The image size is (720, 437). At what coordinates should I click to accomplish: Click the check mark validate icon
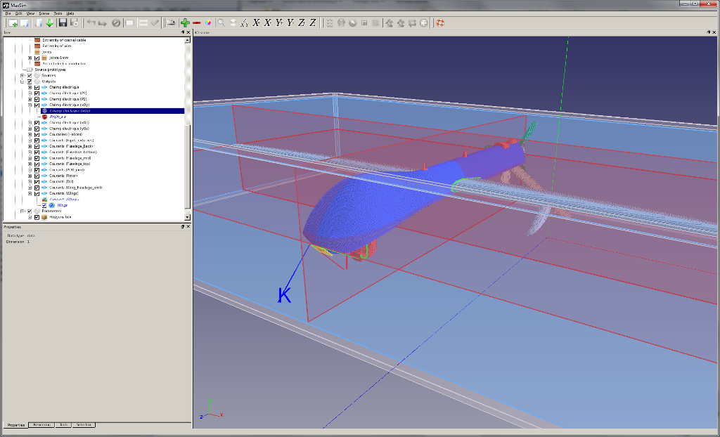[155, 23]
